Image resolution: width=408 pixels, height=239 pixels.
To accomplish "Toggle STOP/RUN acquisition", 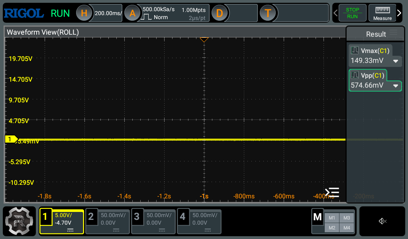I will coord(352,13).
